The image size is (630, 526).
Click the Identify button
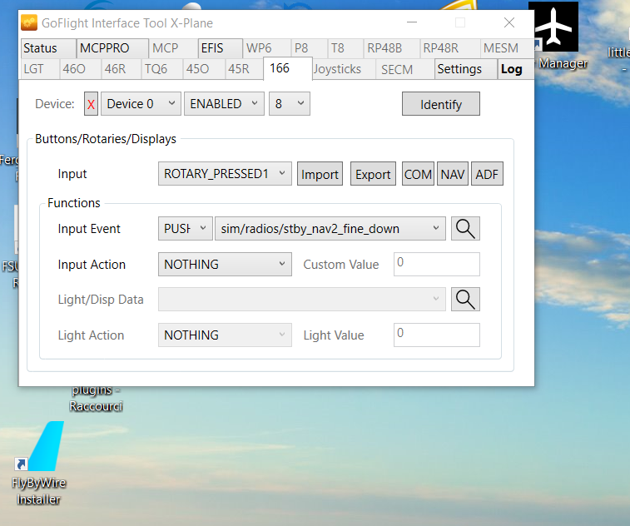(441, 104)
